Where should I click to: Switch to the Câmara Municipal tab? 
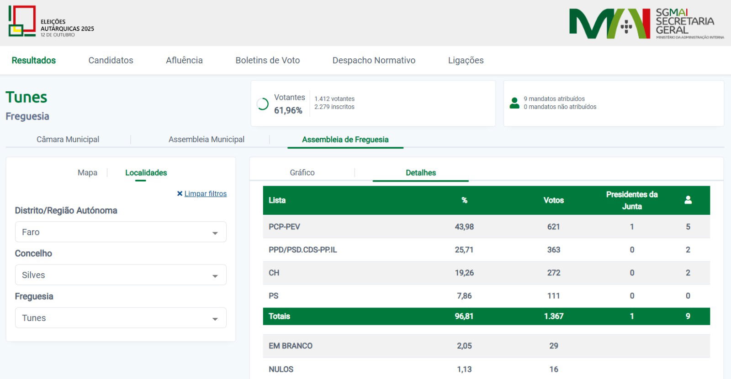coord(68,140)
